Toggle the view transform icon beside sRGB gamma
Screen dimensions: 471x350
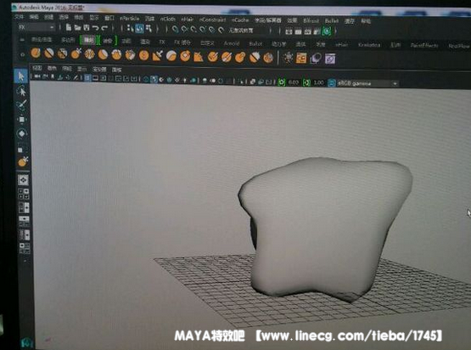point(331,83)
